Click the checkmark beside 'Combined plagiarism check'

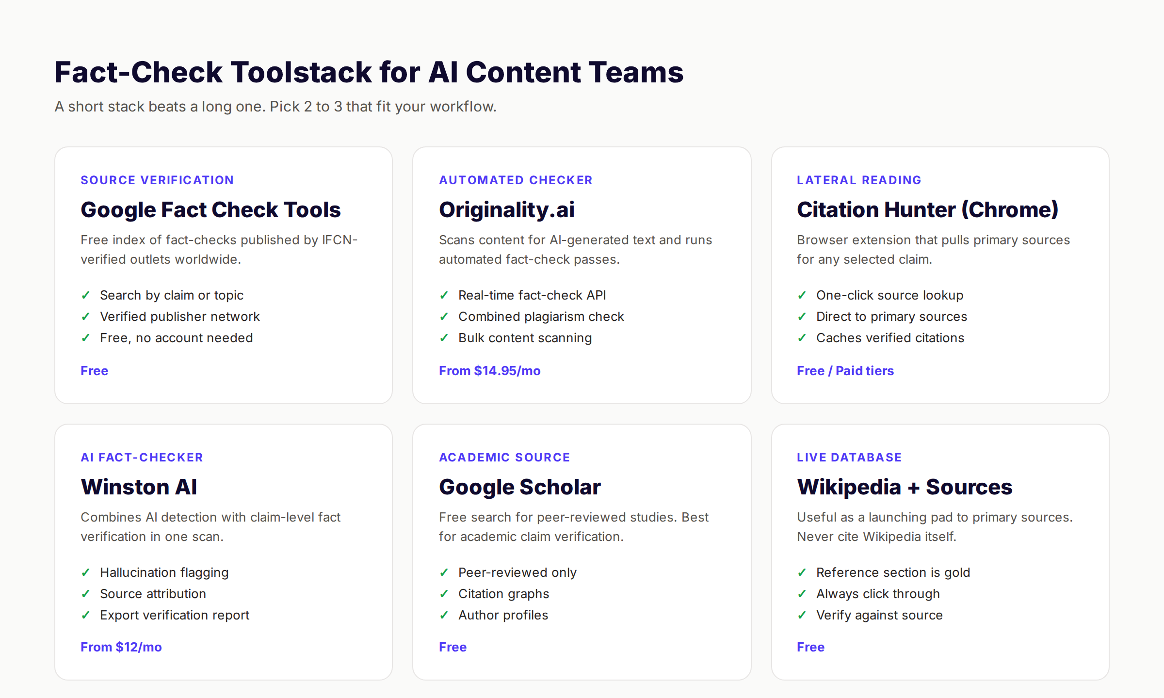point(444,317)
